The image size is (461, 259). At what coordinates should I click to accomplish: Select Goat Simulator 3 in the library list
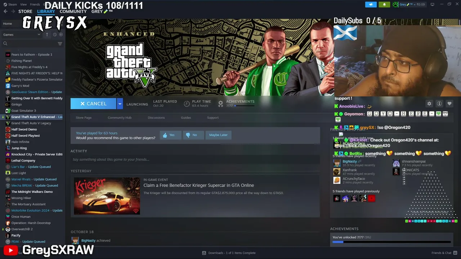[23, 110]
